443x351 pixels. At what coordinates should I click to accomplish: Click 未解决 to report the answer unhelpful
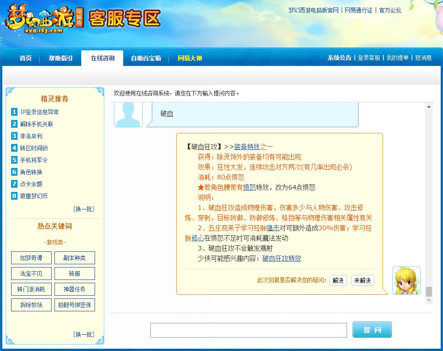click(x=362, y=280)
